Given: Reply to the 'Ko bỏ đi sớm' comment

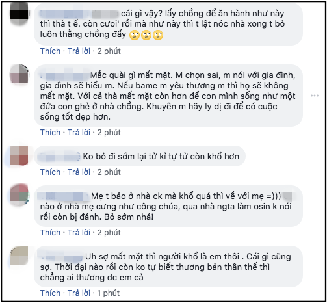Looking at the screenshot, I should click(x=79, y=172).
